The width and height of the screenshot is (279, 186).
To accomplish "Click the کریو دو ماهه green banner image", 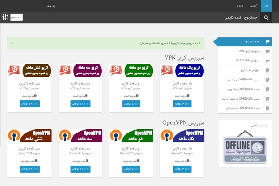I will tap(131, 71).
